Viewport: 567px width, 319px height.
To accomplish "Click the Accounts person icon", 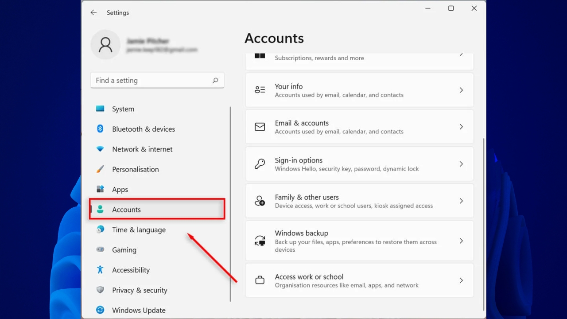I will tap(100, 210).
